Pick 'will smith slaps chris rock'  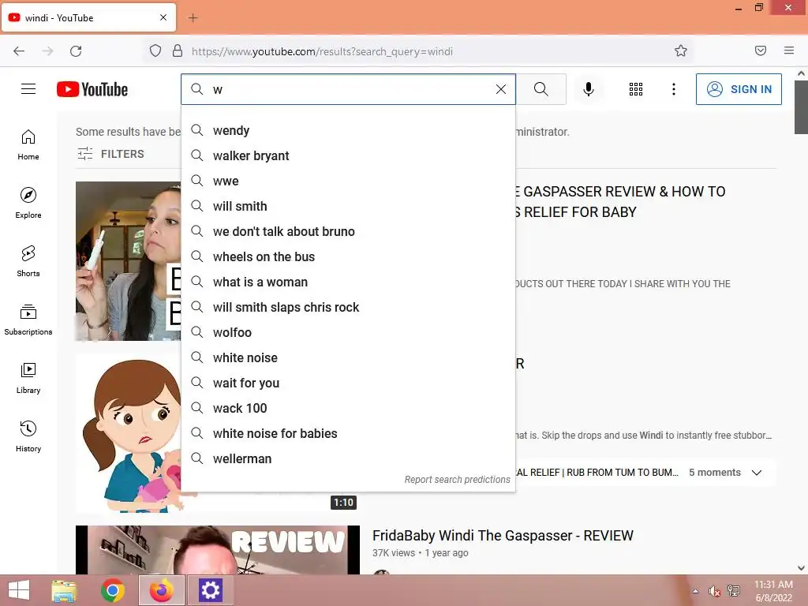coord(348,307)
